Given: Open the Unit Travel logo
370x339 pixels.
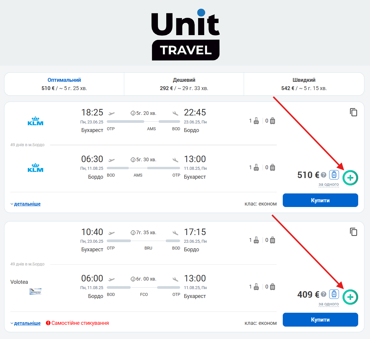Looking at the screenshot, I should [185, 35].
